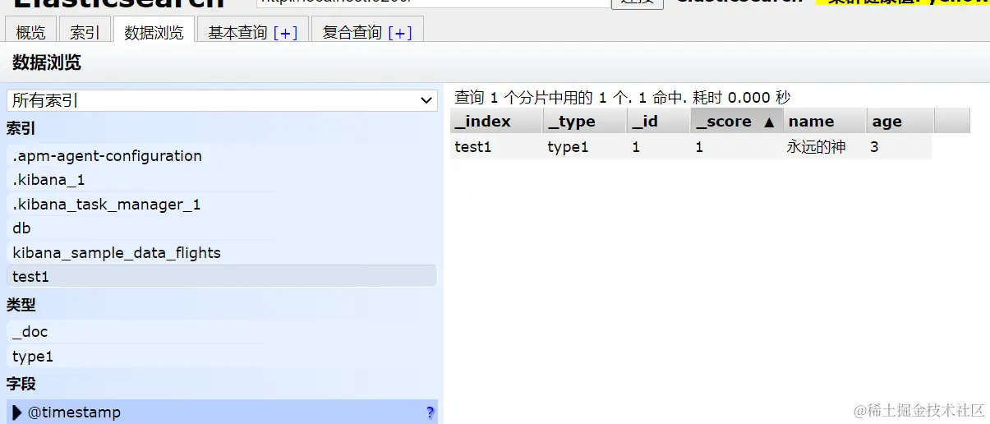The image size is (990, 424).
Task: Click the 永远的神 name cell
Action: click(x=825, y=148)
